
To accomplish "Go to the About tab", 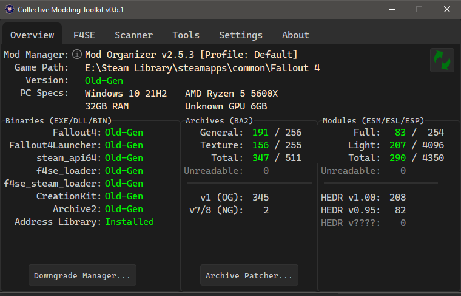I will tap(295, 35).
